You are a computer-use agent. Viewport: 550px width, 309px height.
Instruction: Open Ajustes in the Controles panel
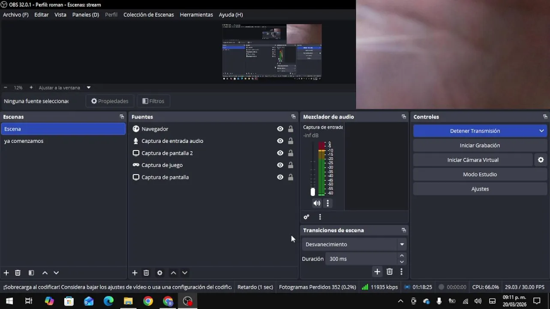pos(480,189)
